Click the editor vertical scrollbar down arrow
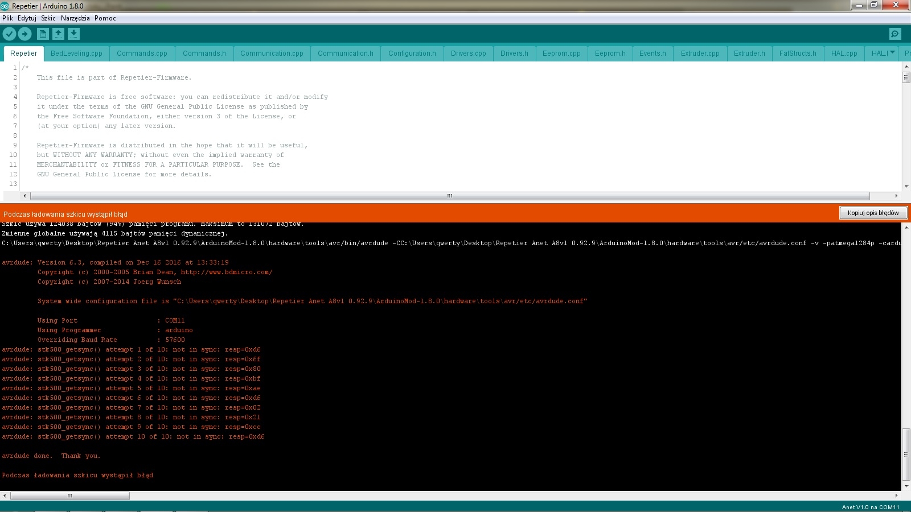 click(906, 186)
